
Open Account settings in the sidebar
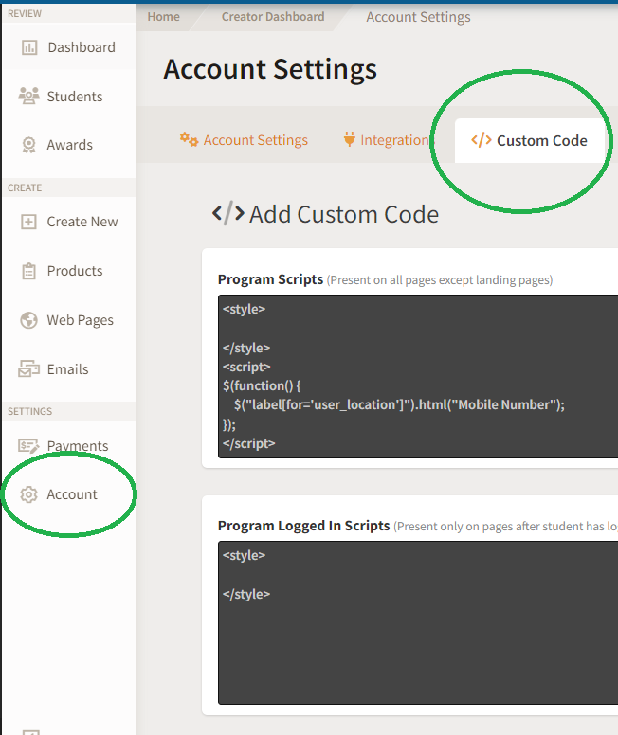click(x=69, y=494)
